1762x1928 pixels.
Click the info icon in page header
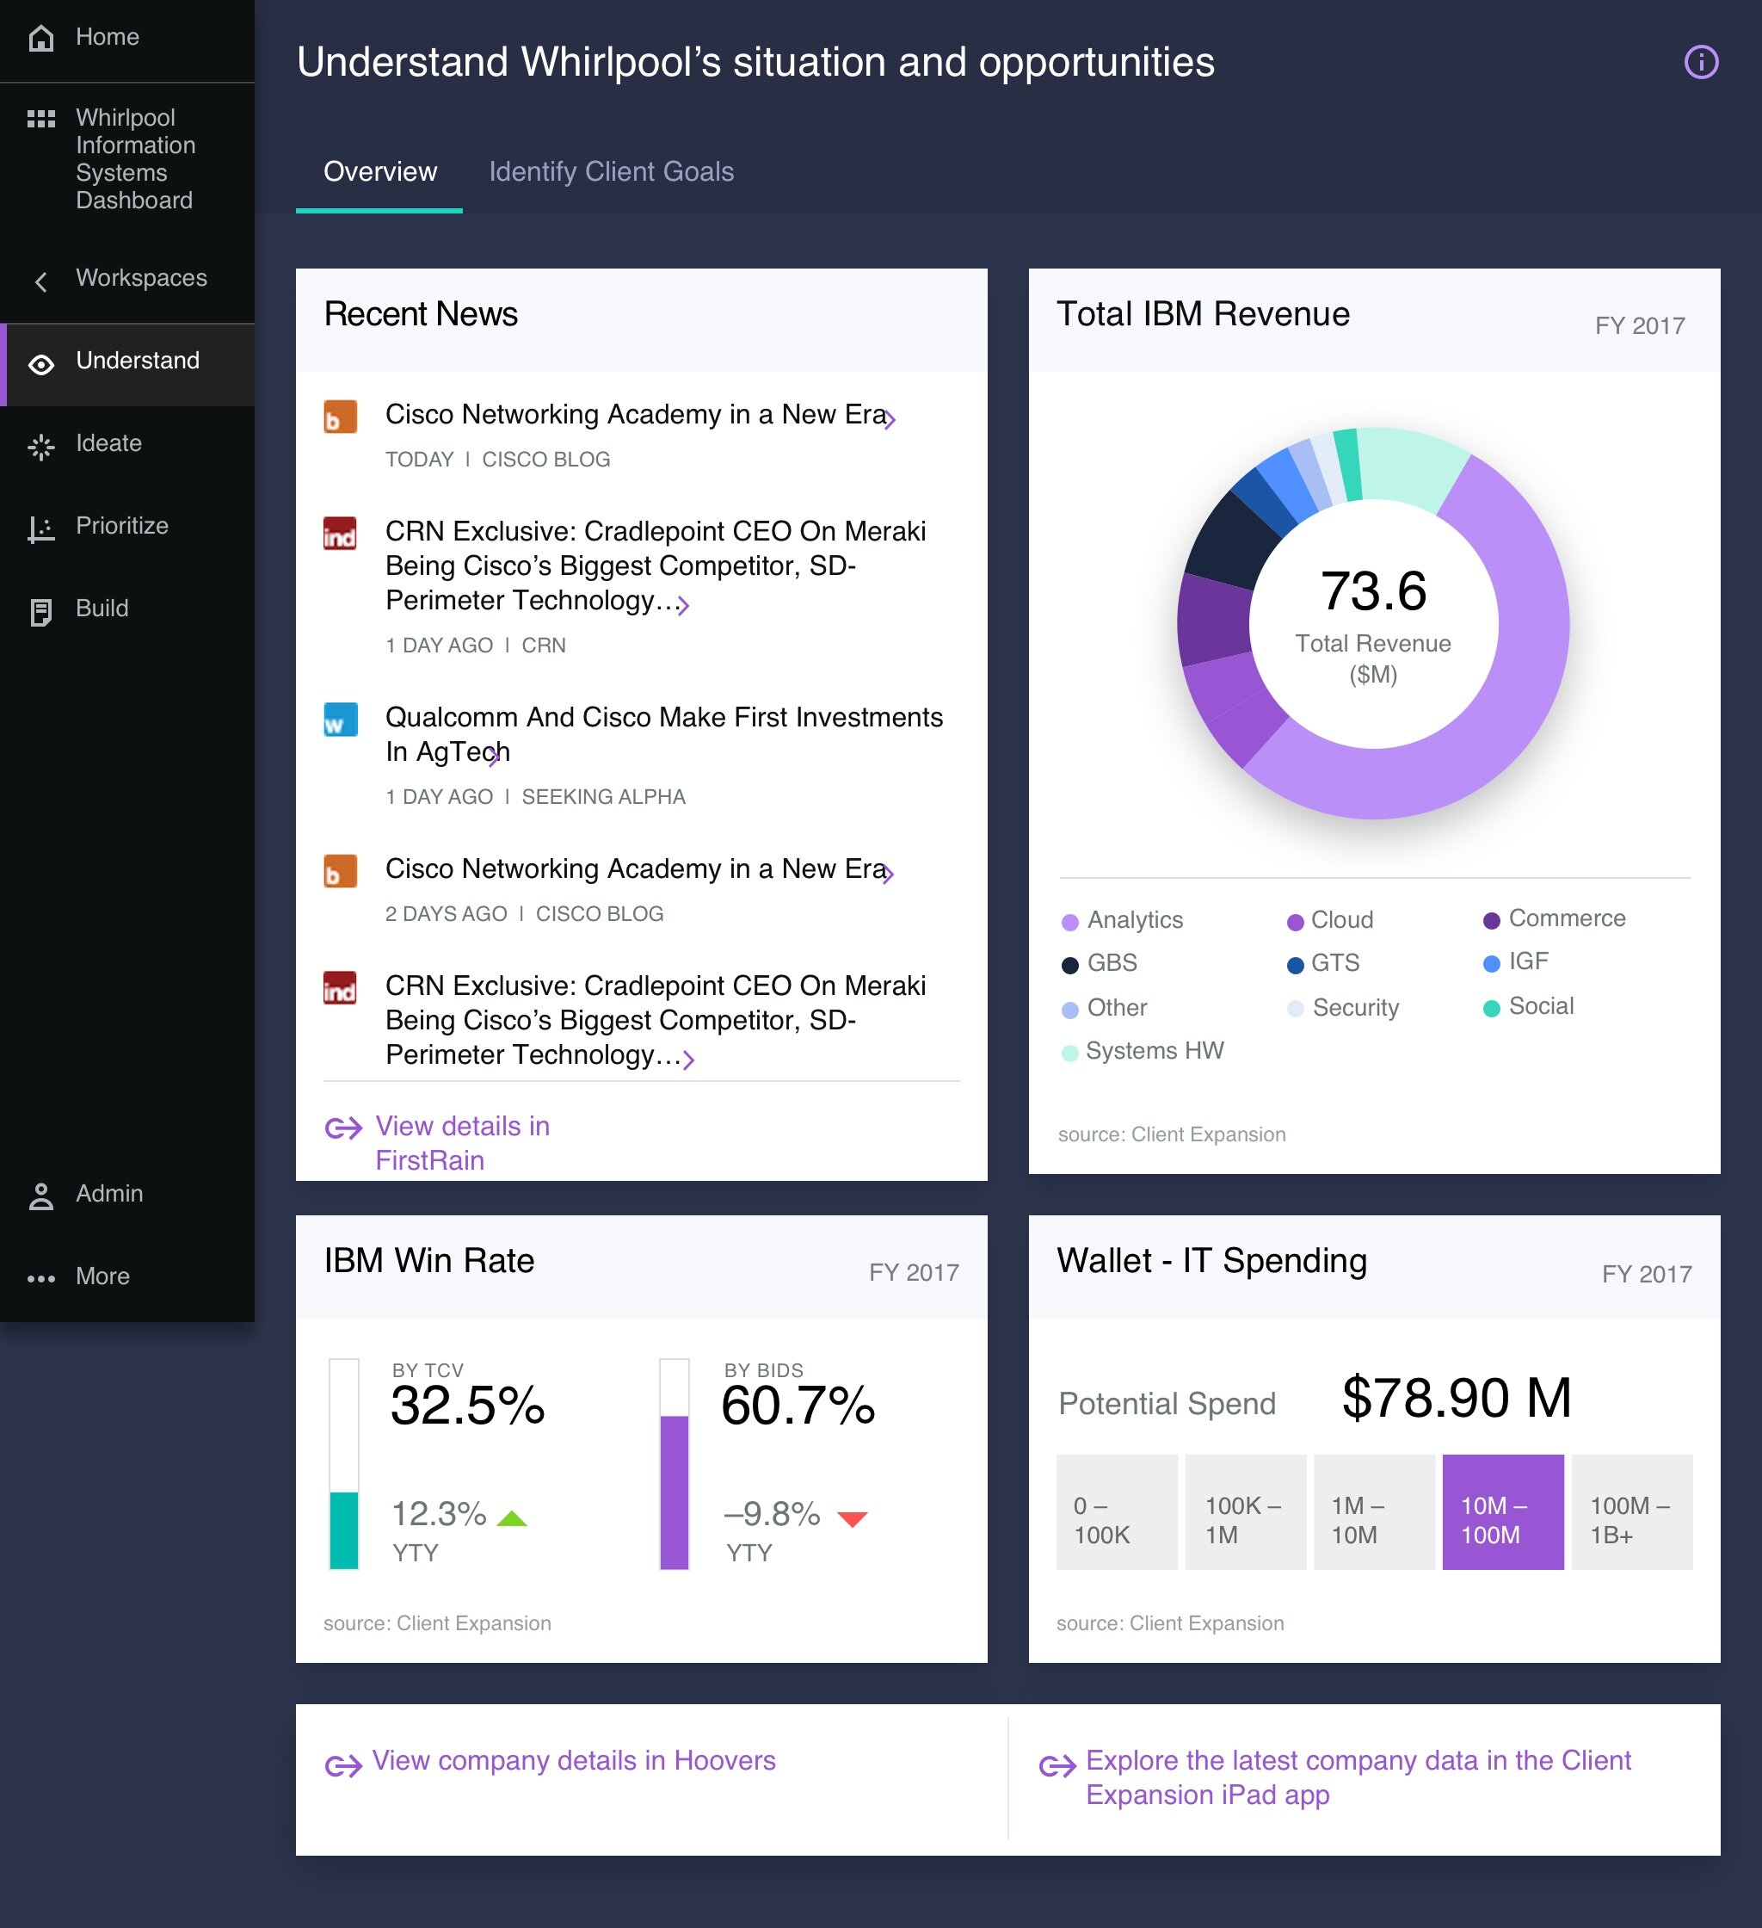(x=1701, y=62)
